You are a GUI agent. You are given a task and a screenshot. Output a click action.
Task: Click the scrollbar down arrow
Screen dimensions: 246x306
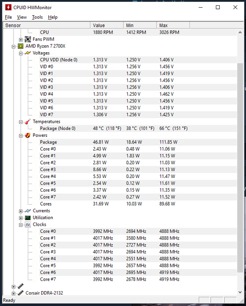pos(240,292)
